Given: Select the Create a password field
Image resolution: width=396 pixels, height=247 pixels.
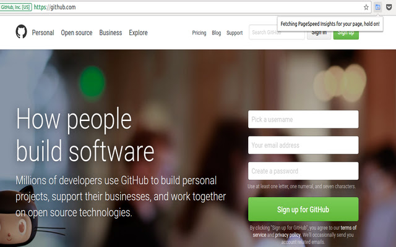Looking at the screenshot, I should pos(303,171).
